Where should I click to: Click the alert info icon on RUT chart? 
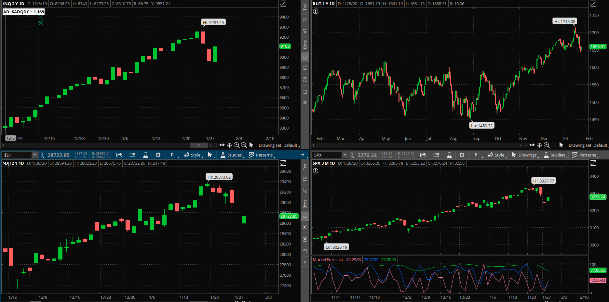pyautogui.click(x=316, y=11)
